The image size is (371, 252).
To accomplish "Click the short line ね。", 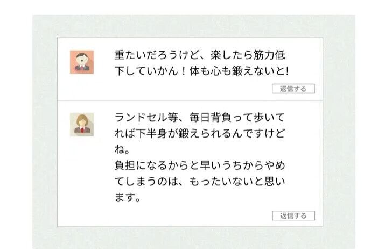I will [x=122, y=149].
